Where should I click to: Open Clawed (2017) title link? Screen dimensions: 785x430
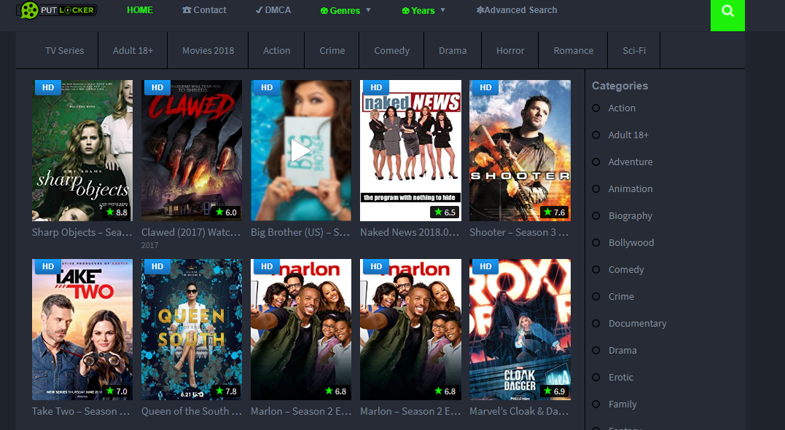191,233
